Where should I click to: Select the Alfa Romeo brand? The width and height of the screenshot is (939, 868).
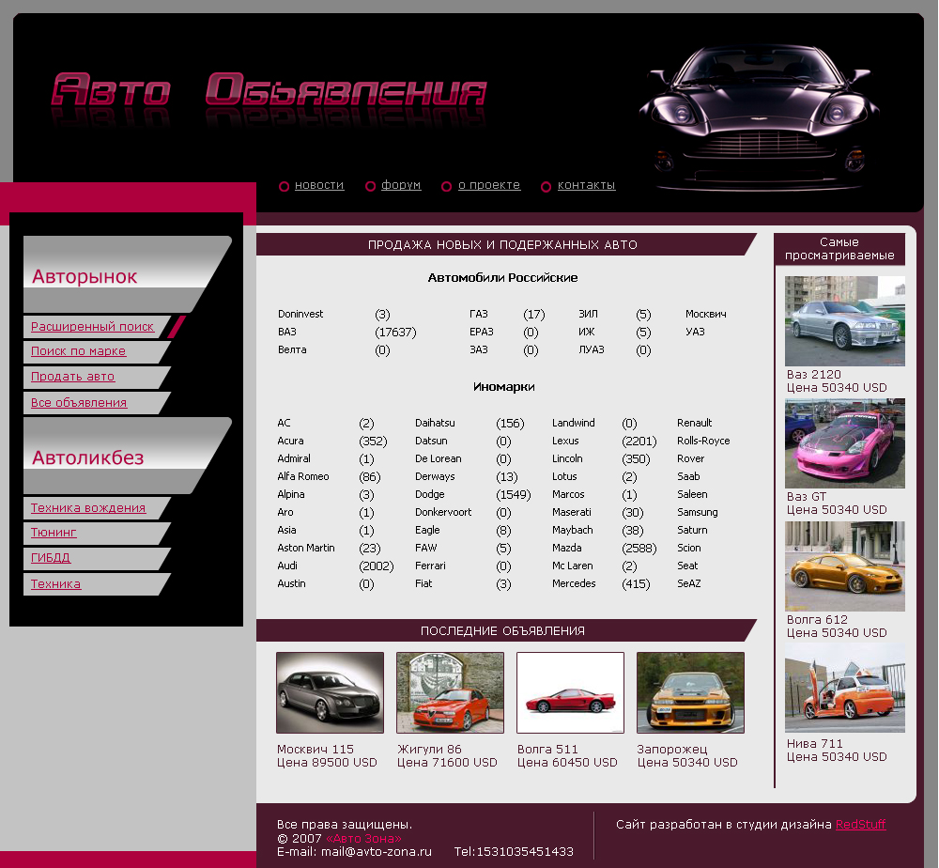pos(303,477)
